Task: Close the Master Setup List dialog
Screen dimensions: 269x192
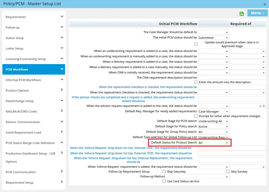Action: pos(265,4)
